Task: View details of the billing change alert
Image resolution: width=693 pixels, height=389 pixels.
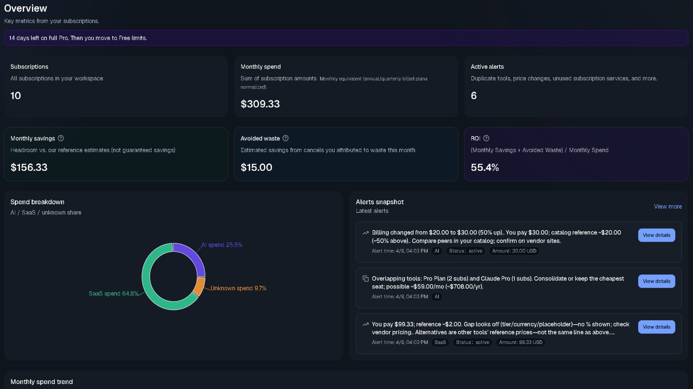Action: tap(656, 235)
